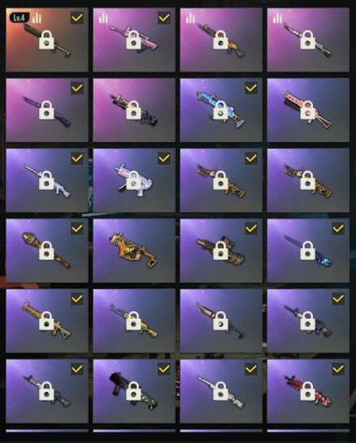Toggle the checkmark on the rocket launcher card
Screen dimensions: 356x443
click(x=77, y=228)
